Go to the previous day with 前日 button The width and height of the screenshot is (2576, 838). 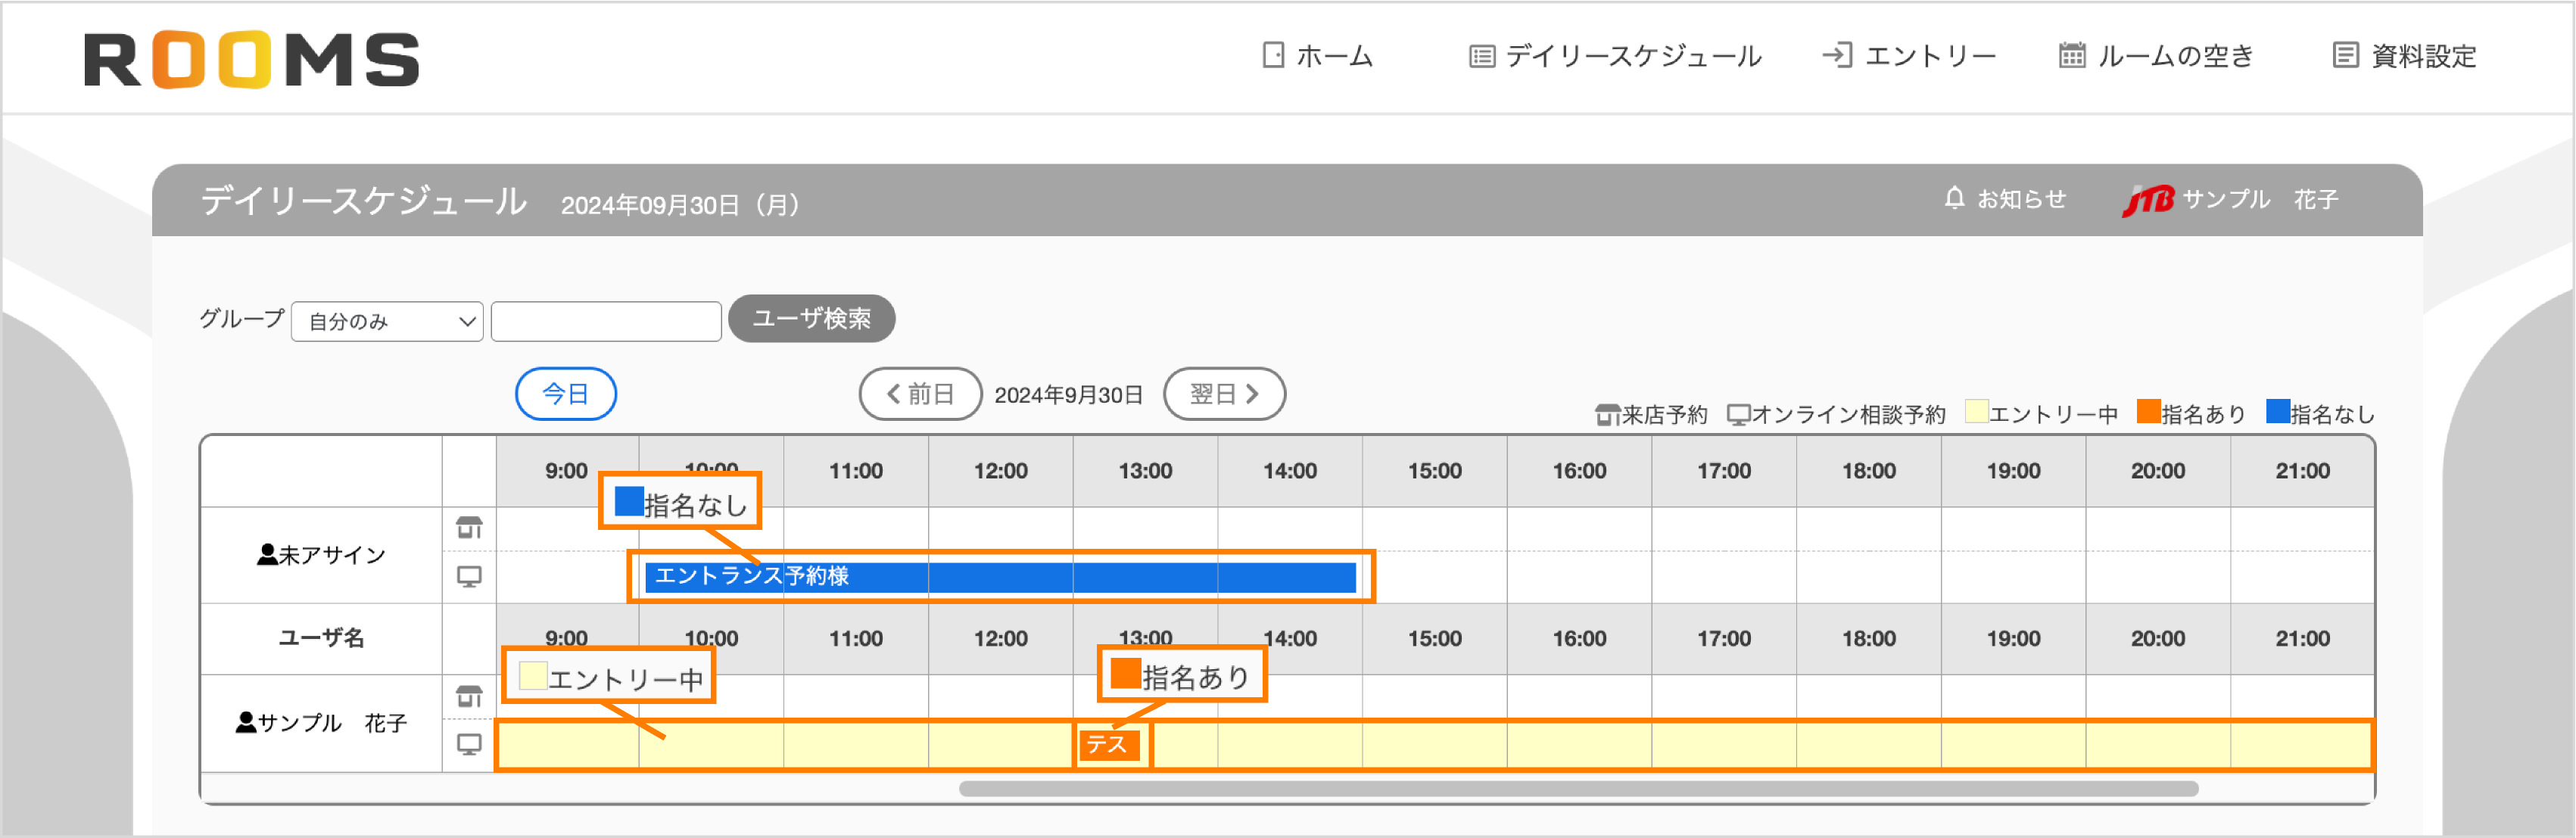(920, 394)
